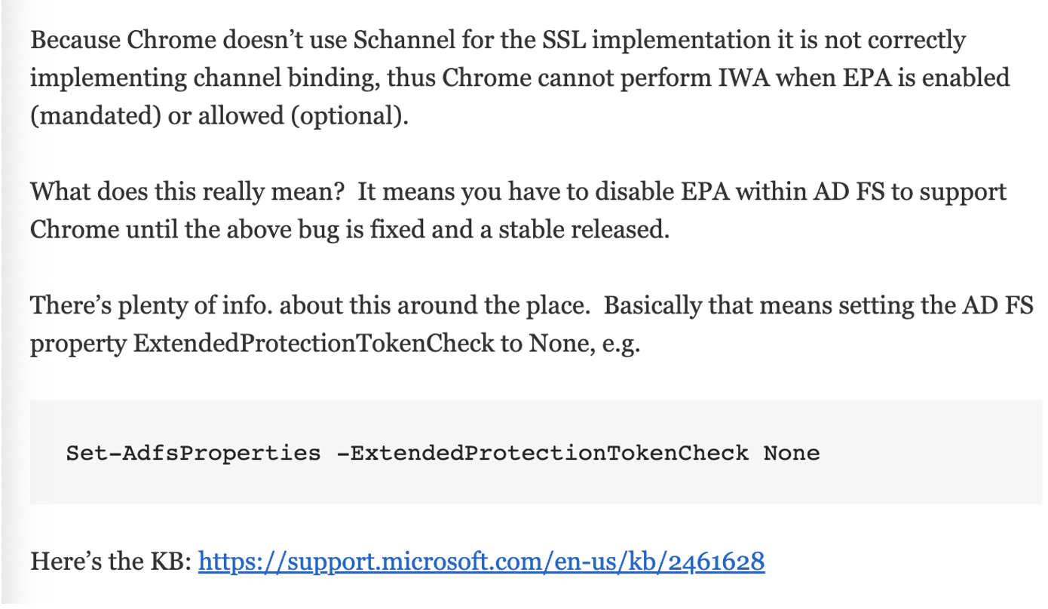Viewport: 1048px width, 609px height.
Task: Click the "Here's the KB:" label text
Action: coord(111,561)
